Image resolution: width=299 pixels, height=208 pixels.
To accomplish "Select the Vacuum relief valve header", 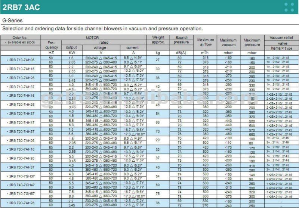I will click(x=281, y=40).
